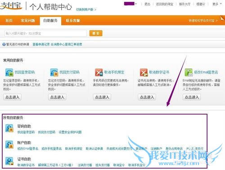This screenshot has height=170, width=225.
Task: Open 取消宝令 link
Action: pyautogui.click(x=119, y=165)
